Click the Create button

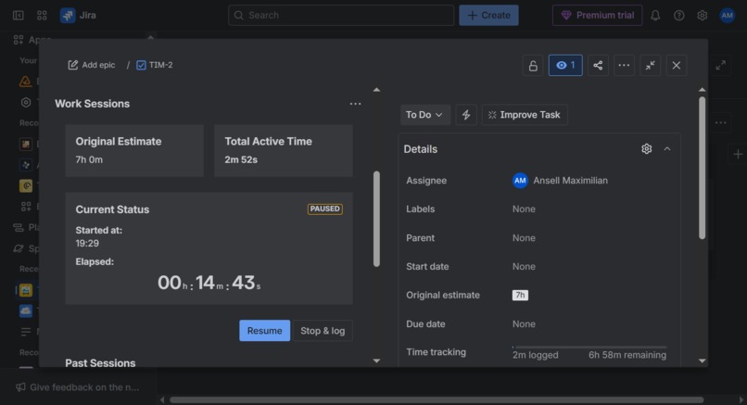[x=488, y=15]
